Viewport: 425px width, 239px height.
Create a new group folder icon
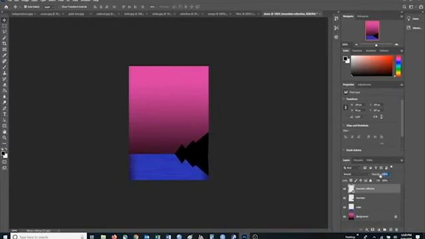[384, 230]
